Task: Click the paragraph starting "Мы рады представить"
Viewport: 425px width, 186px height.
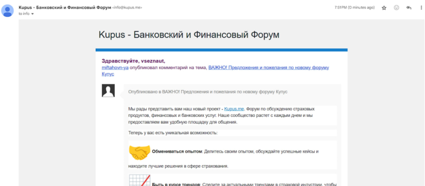Action: click(x=232, y=116)
